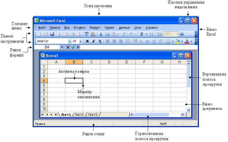Open Print Preview magnifier icon
Viewport: 228px width, 142px height.
tap(79, 34)
